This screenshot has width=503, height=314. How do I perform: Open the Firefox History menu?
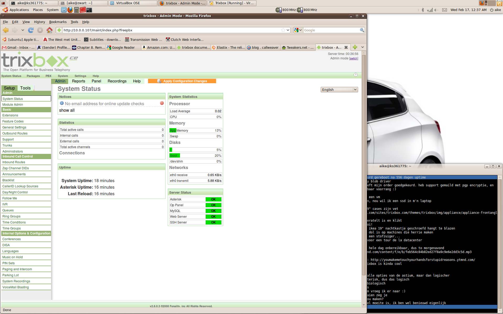pyautogui.click(x=39, y=22)
